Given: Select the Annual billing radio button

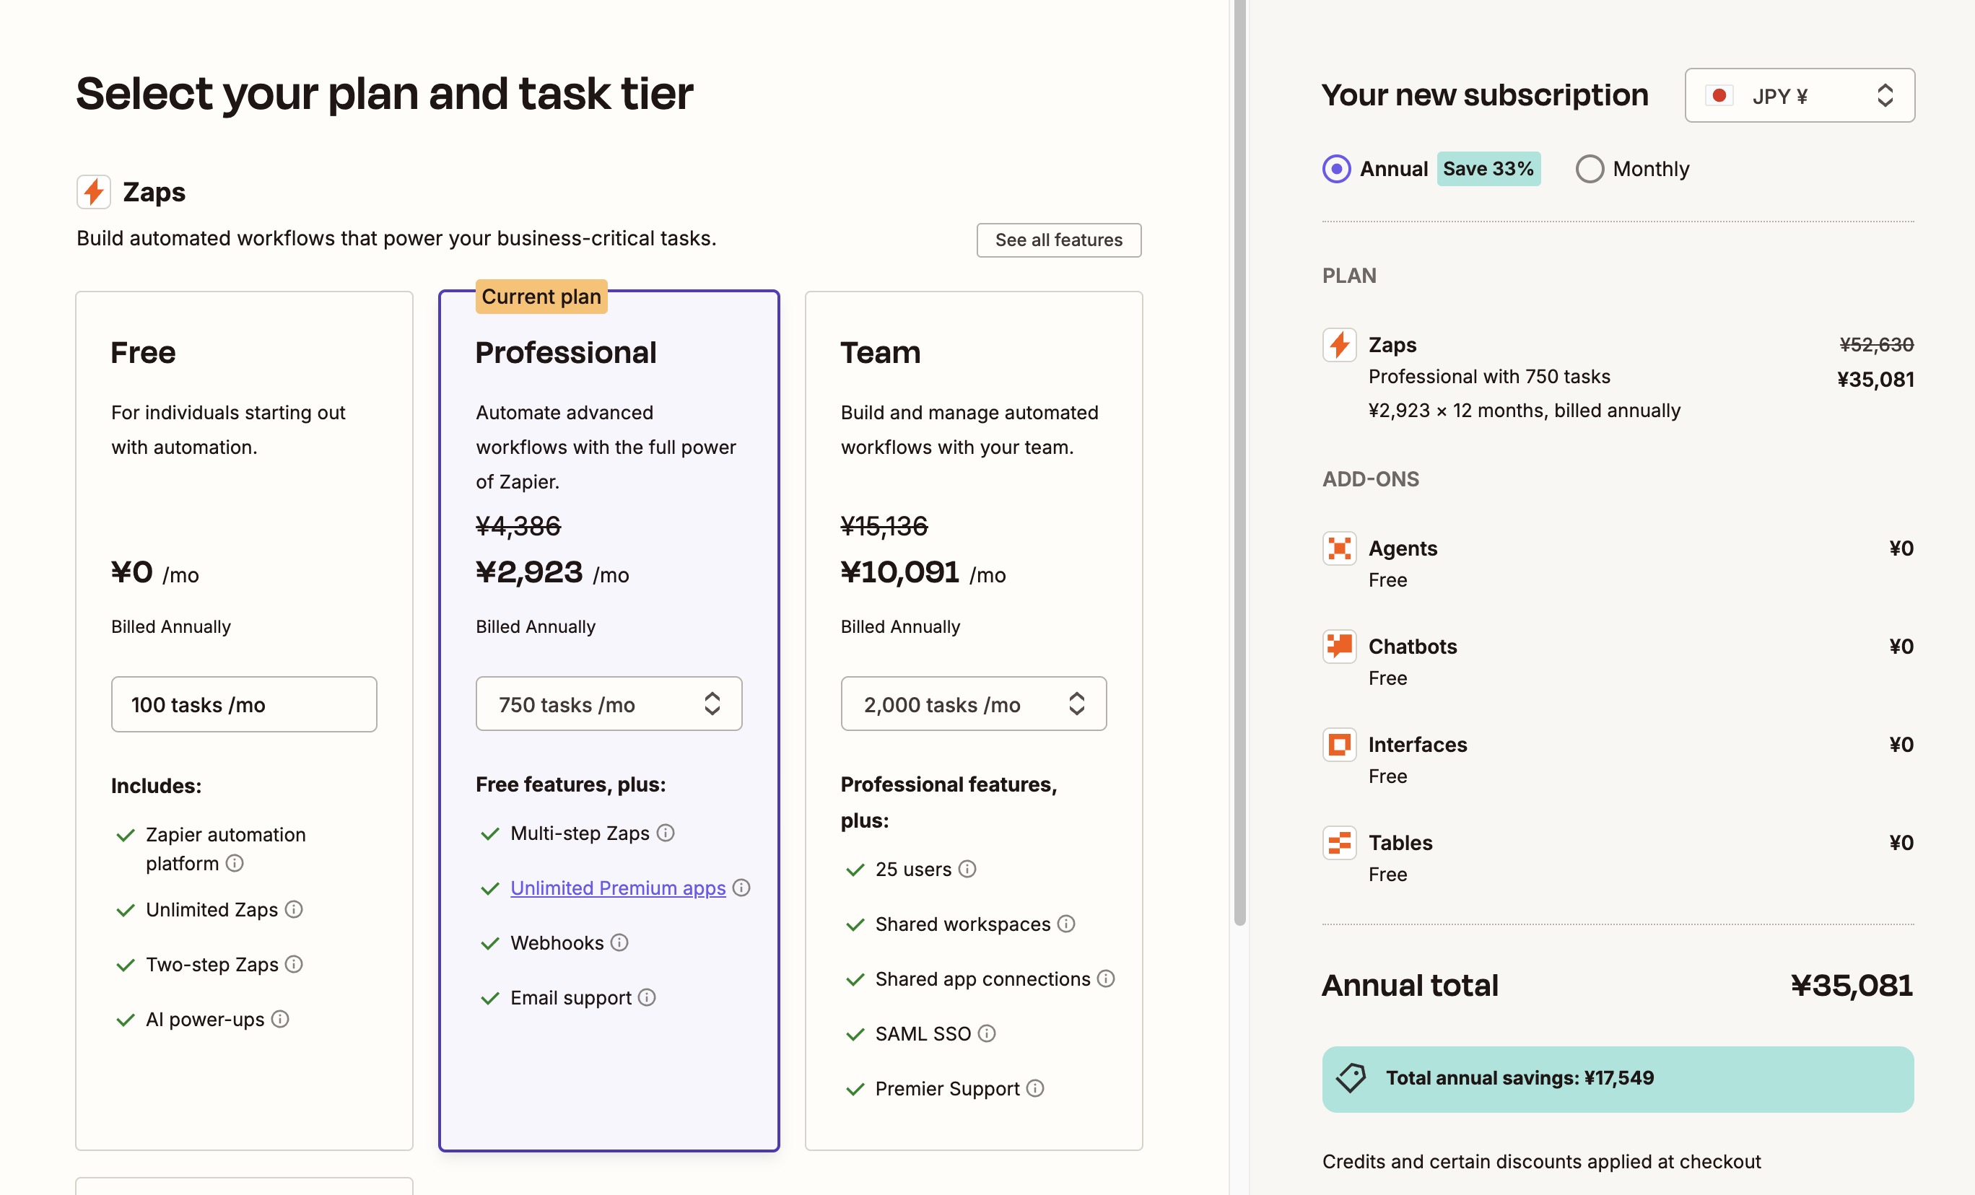Looking at the screenshot, I should pyautogui.click(x=1337, y=169).
